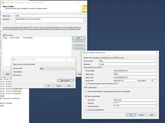165x123 pixels.
Task: Click the Database Mail Configuration Wizard title icon
Action: 3,3
